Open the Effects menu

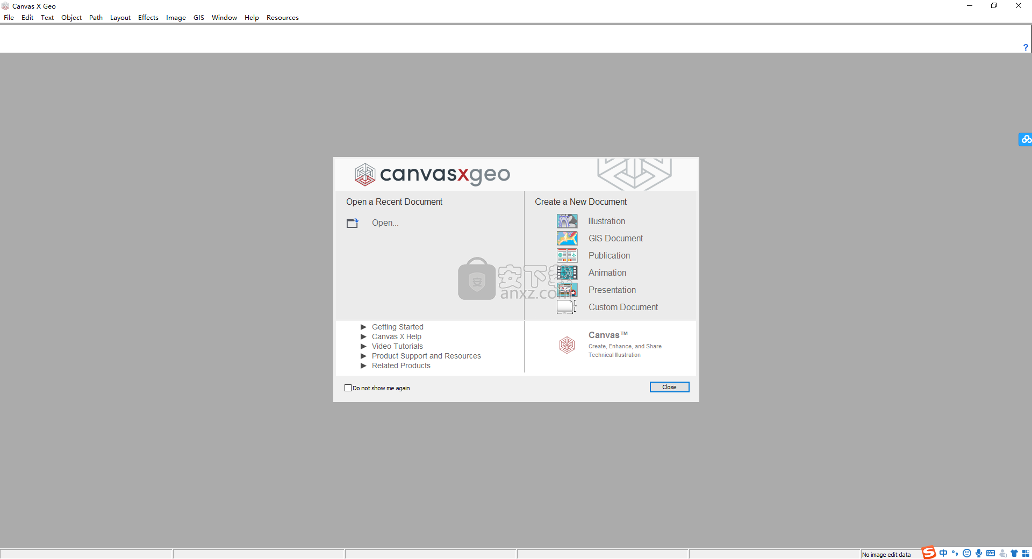(x=148, y=17)
